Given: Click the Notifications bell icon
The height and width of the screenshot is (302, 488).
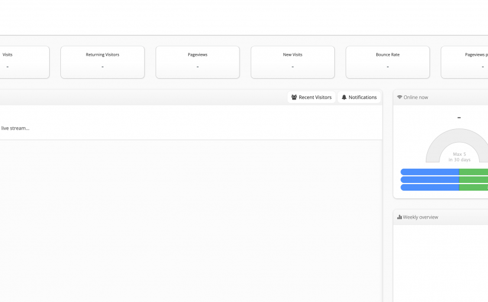Looking at the screenshot, I should [344, 97].
